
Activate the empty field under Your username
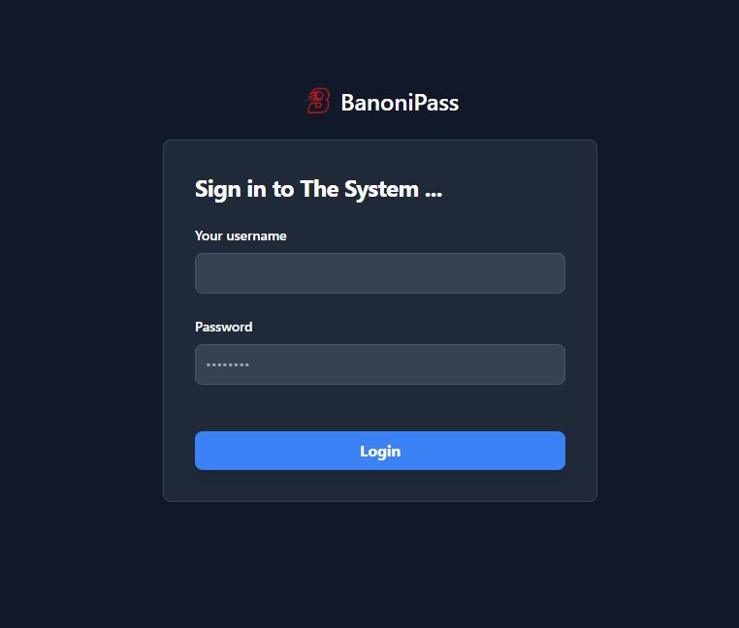(380, 273)
